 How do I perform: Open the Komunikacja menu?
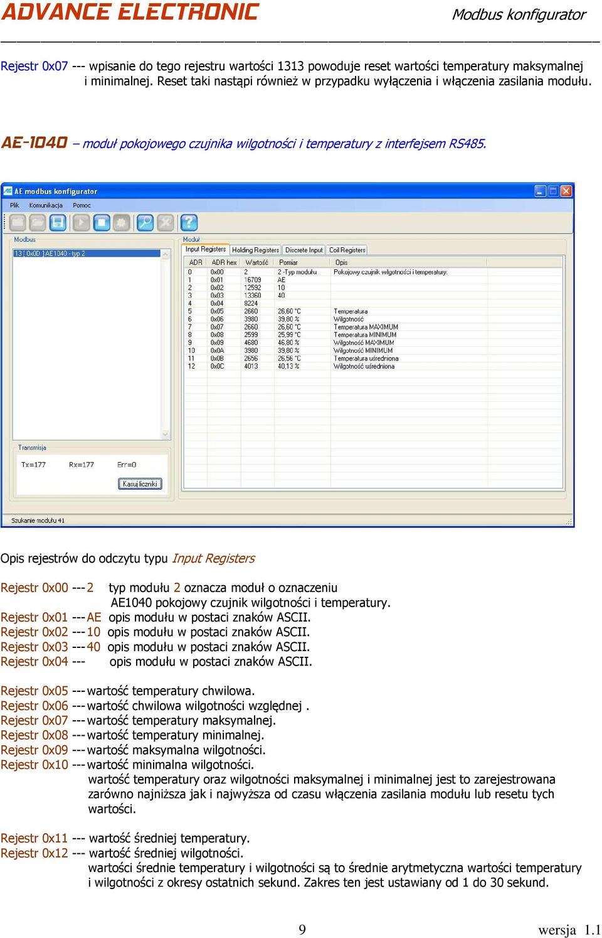[46, 205]
